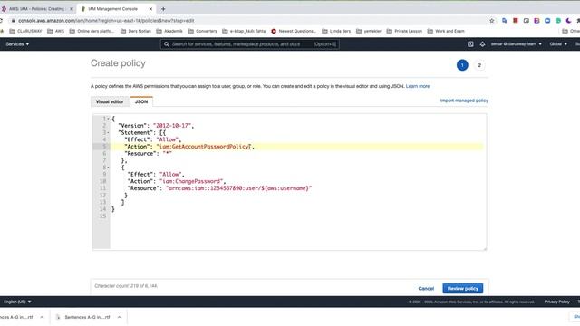Viewport: 580px width, 326px height.
Task: Open menu arrow for Sentences A-G download
Action: click(x=119, y=317)
